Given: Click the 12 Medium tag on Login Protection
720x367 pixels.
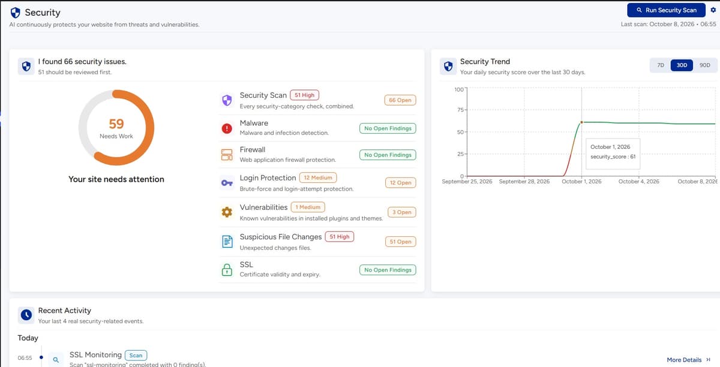Looking at the screenshot, I should click(x=319, y=178).
